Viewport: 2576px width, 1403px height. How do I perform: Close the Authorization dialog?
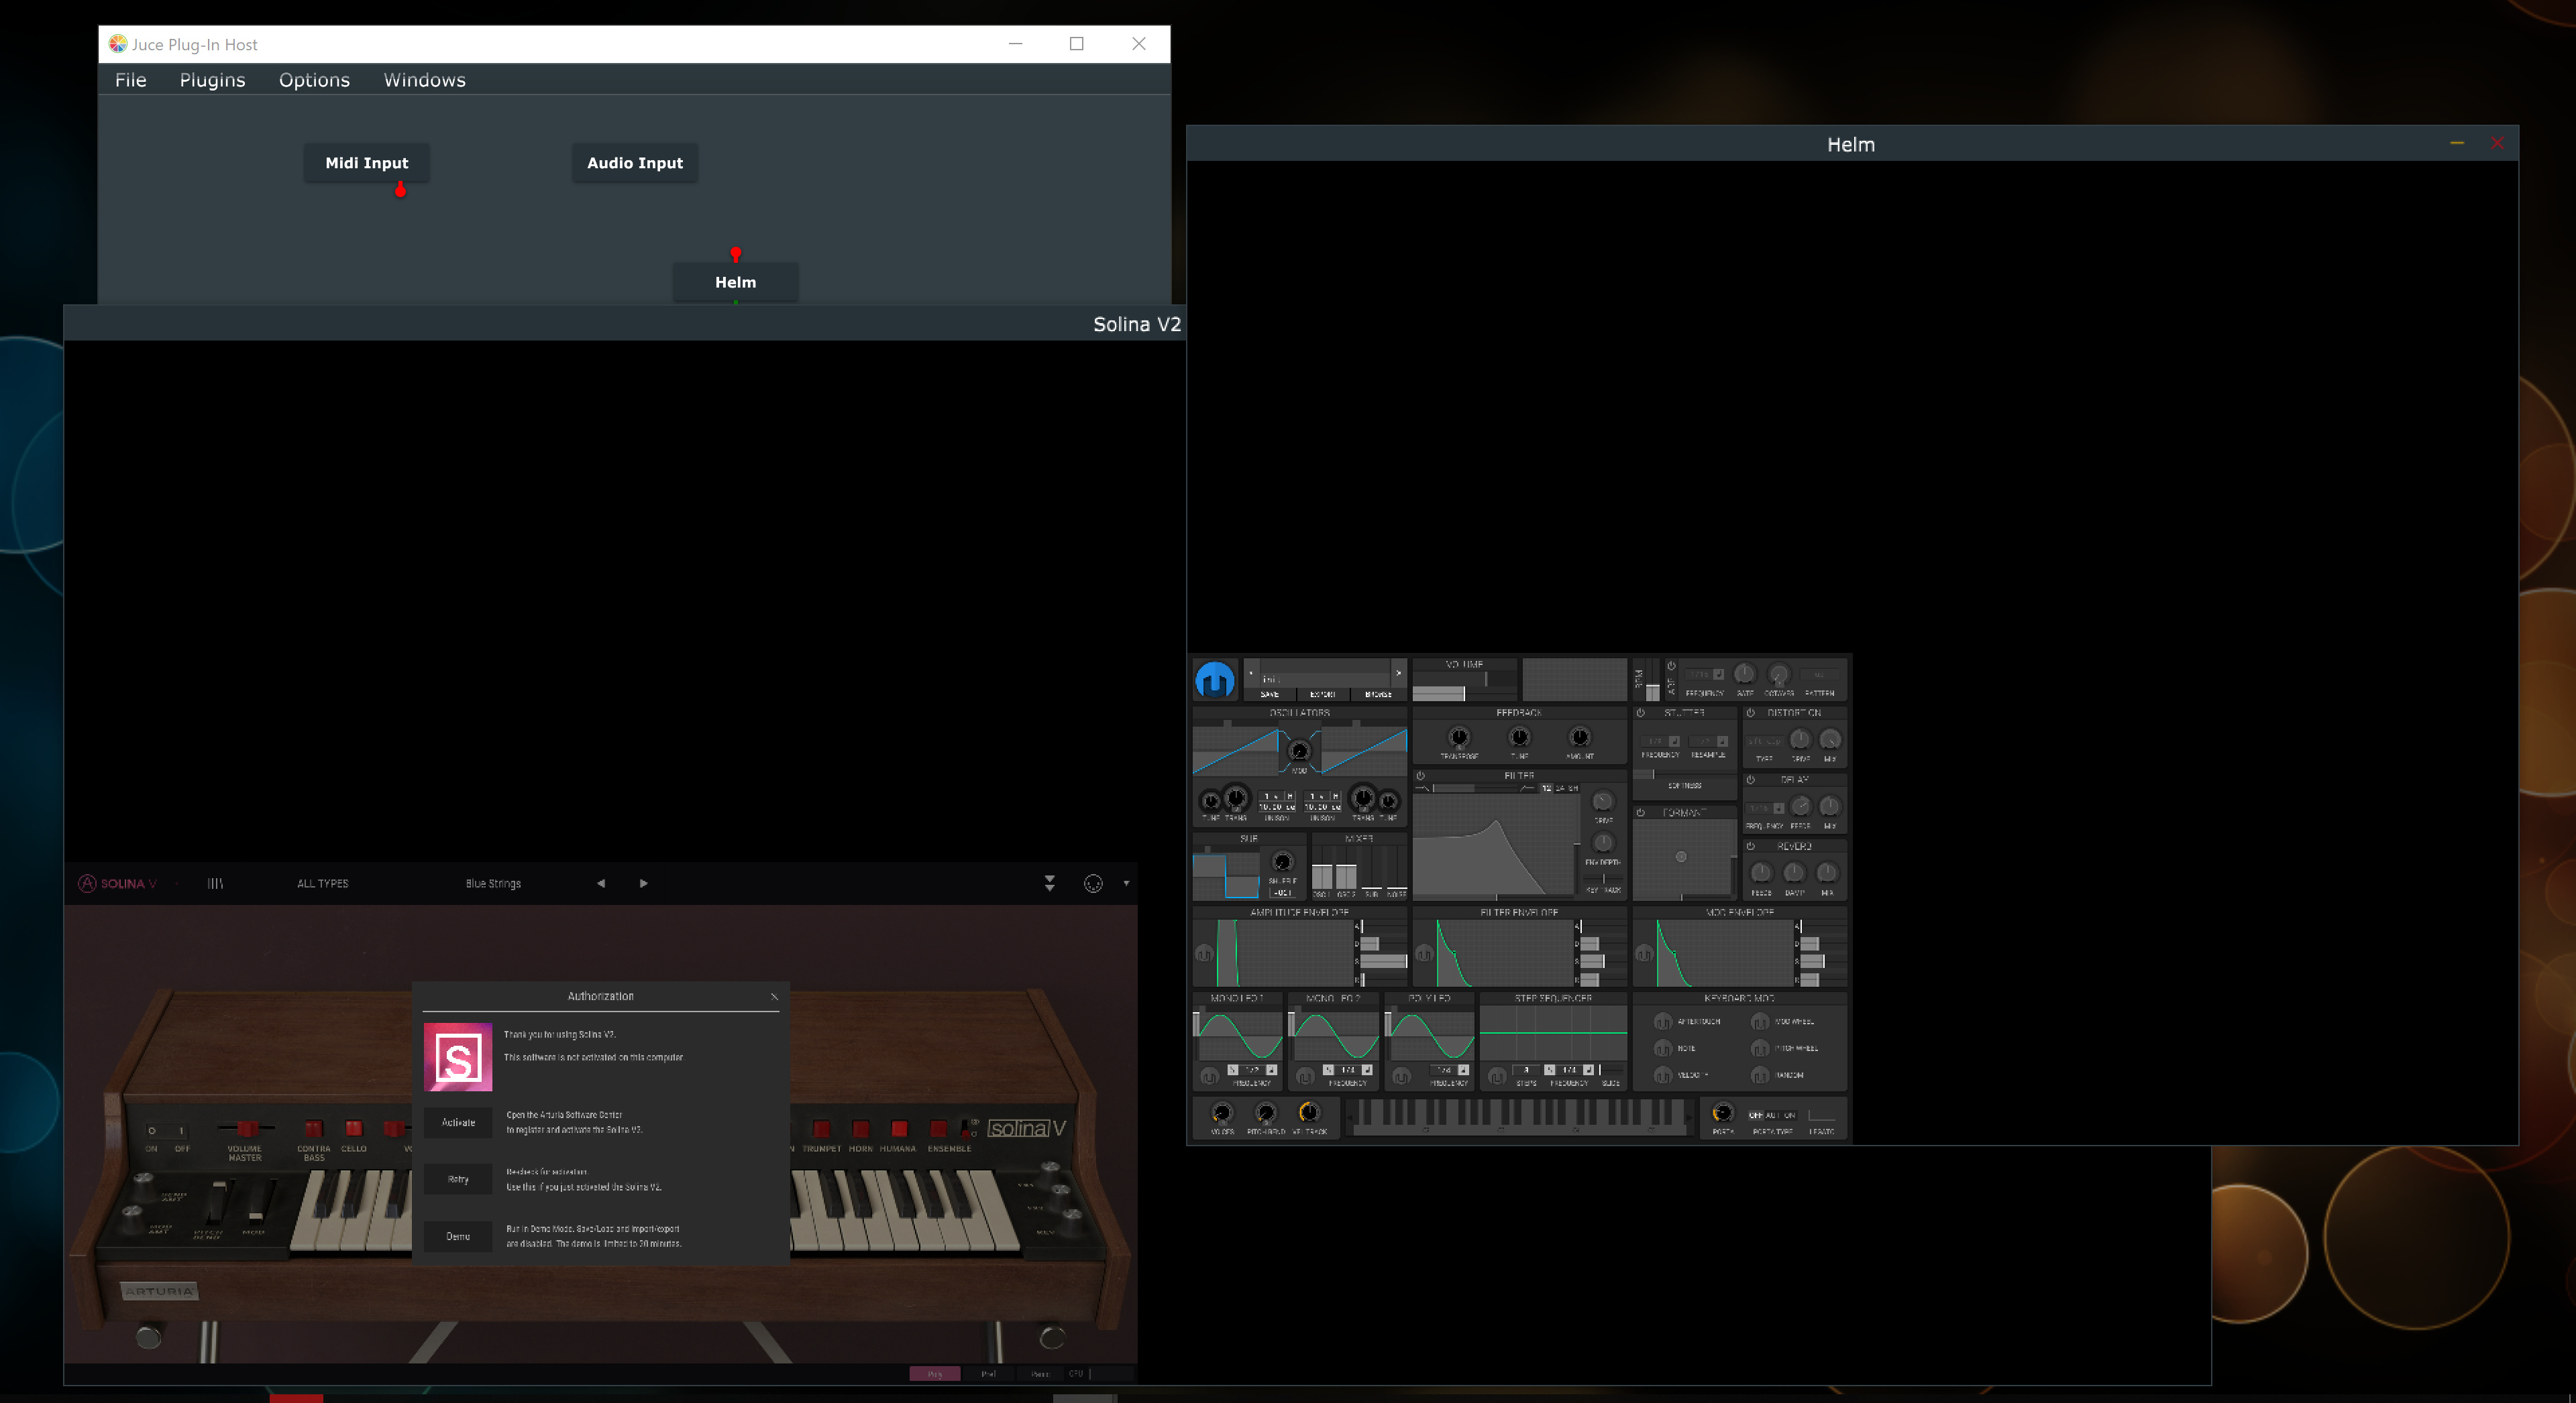[x=774, y=996]
